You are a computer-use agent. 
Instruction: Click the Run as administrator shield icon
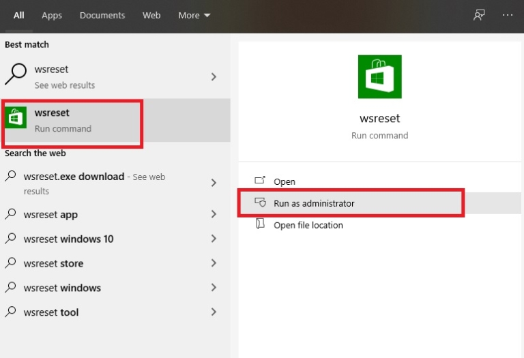click(259, 203)
